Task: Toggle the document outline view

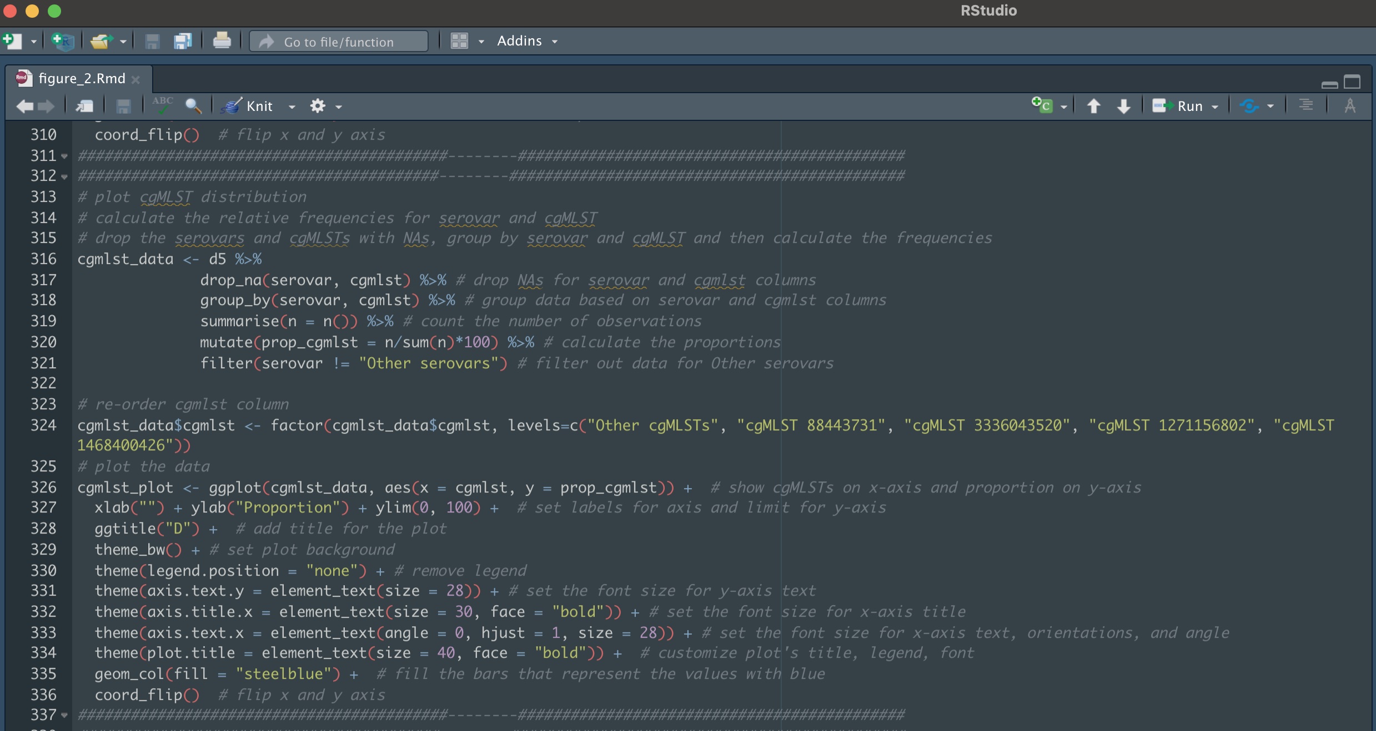Action: 1306,105
